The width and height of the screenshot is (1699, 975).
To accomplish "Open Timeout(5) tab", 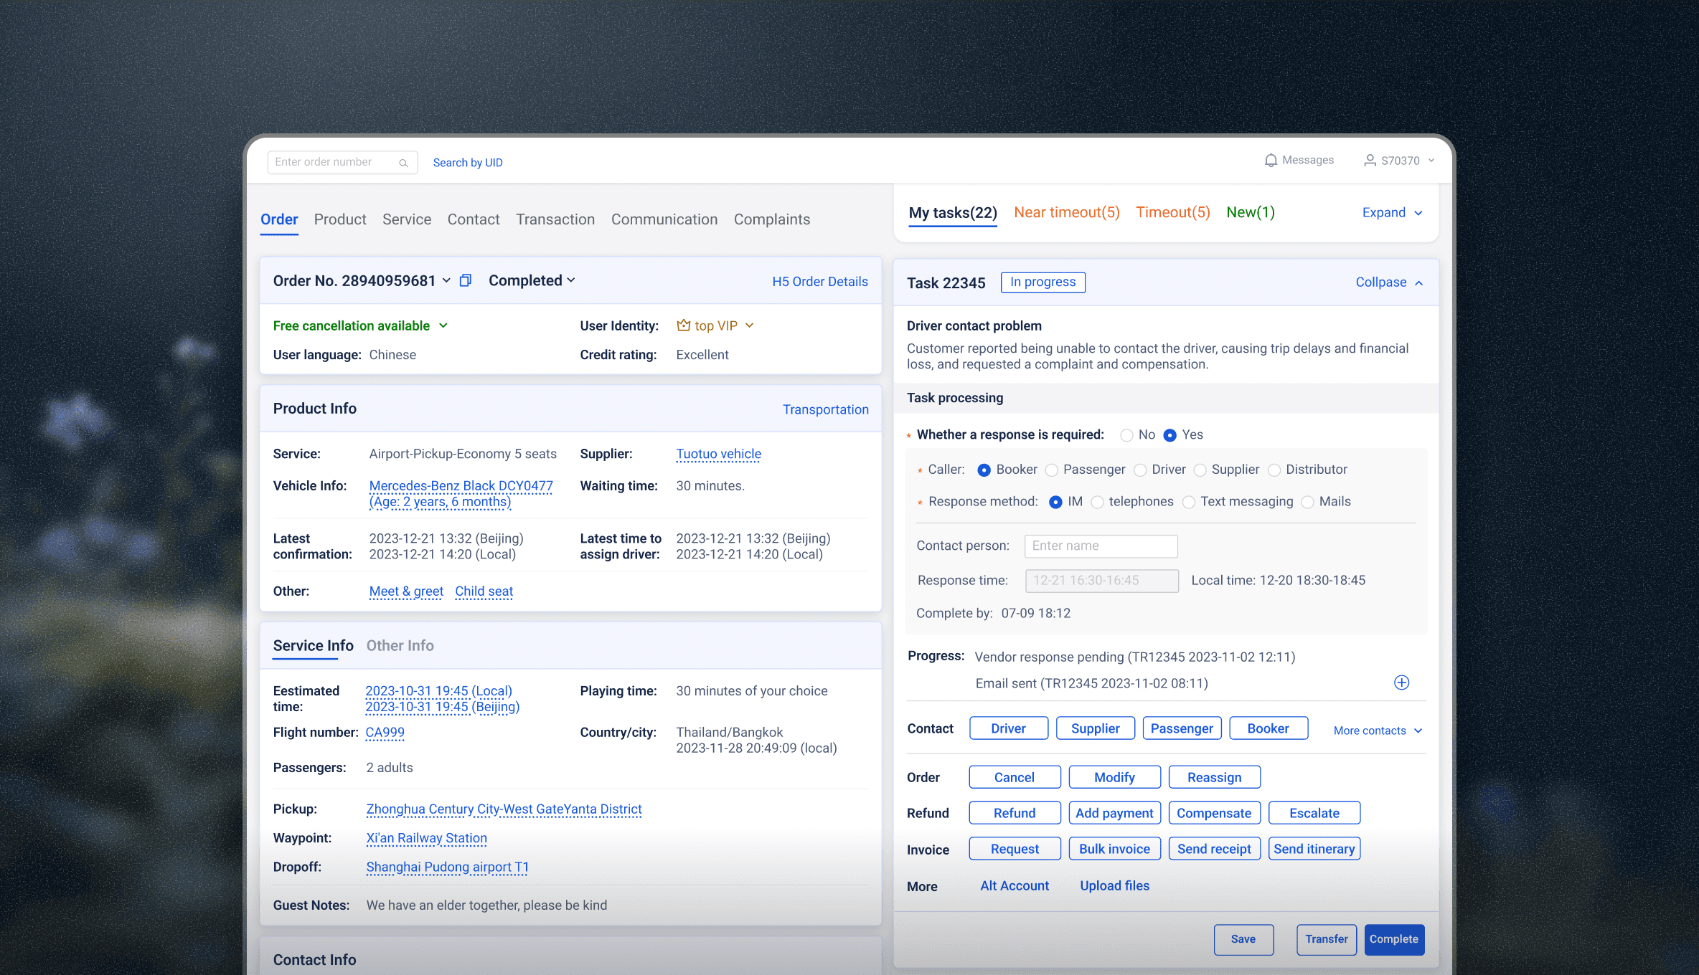I will 1173,213.
